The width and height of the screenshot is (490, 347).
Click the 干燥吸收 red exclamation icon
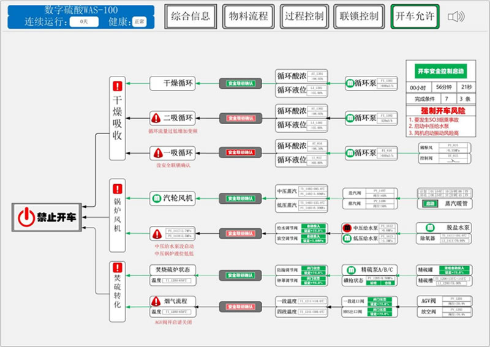point(118,87)
